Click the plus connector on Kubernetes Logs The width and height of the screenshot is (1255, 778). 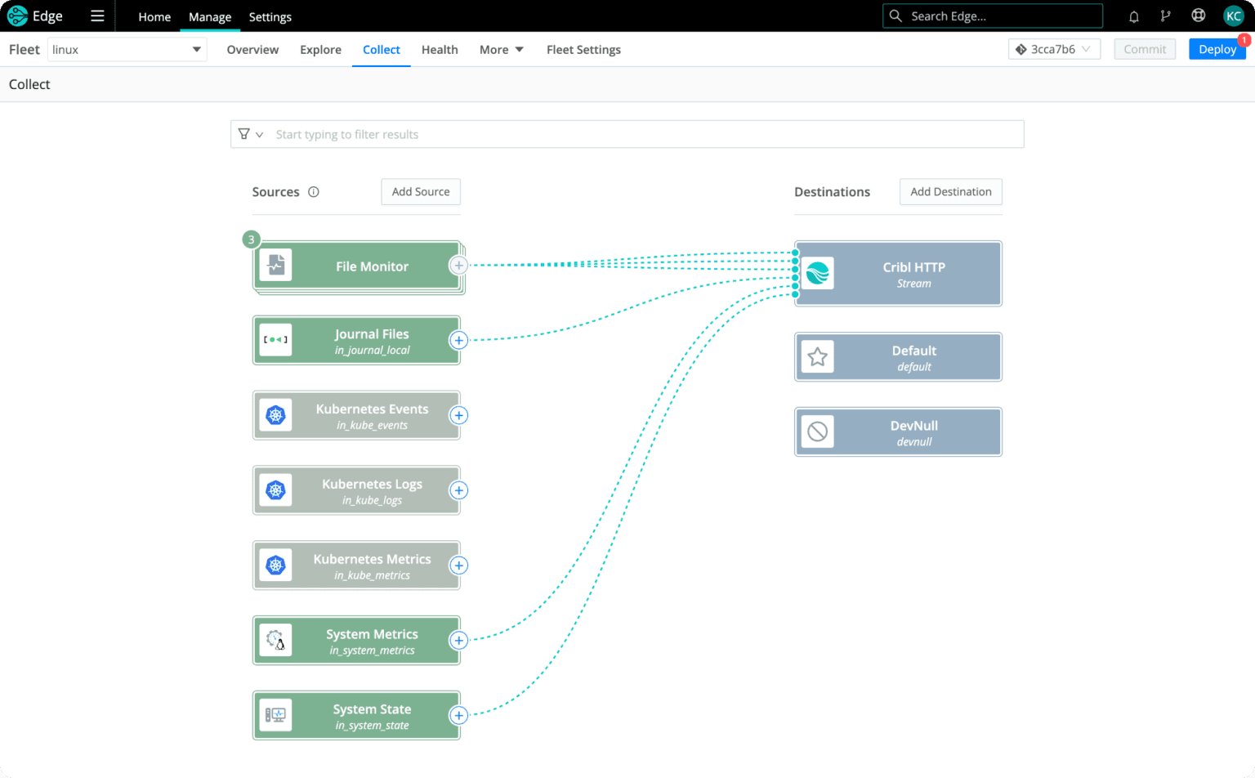tap(459, 490)
